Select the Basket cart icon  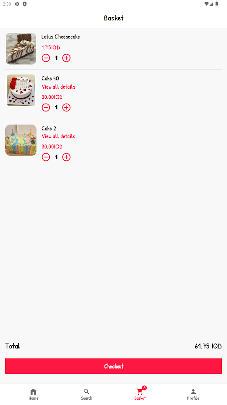coord(140,392)
